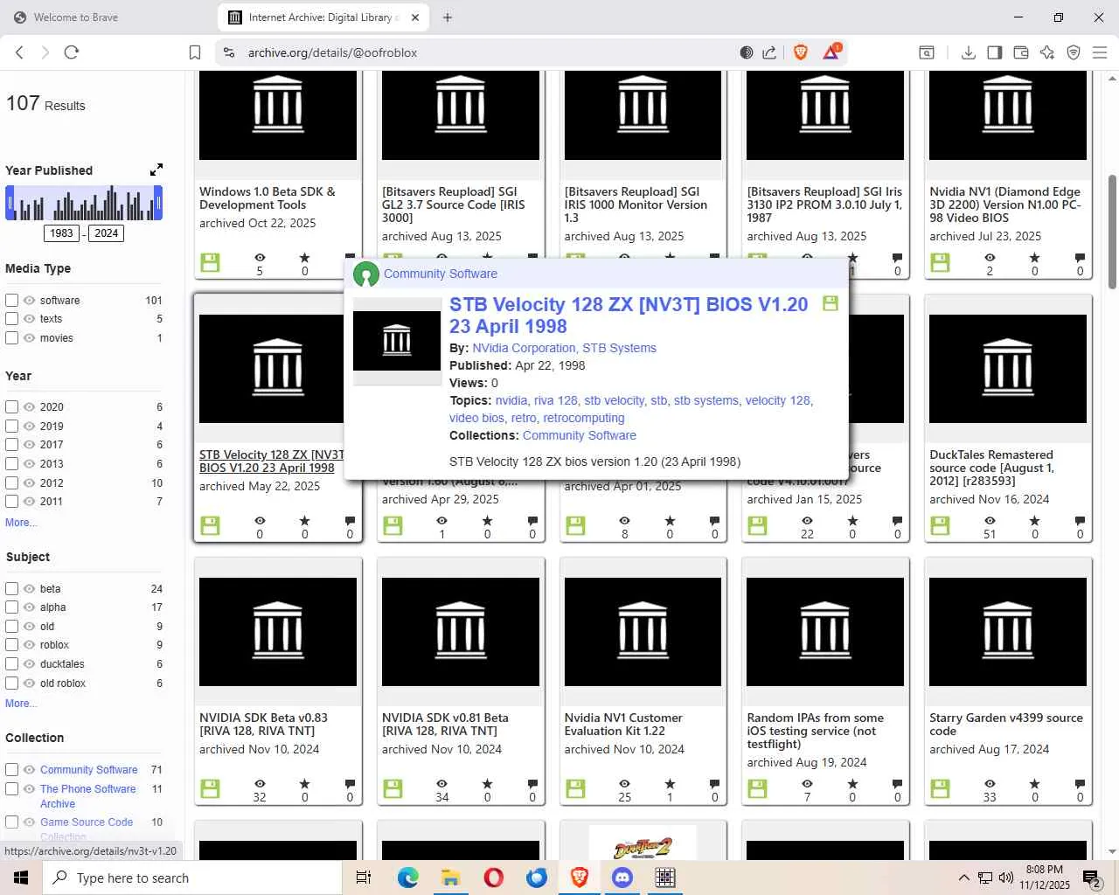Open Task View on taskbar

click(x=364, y=878)
